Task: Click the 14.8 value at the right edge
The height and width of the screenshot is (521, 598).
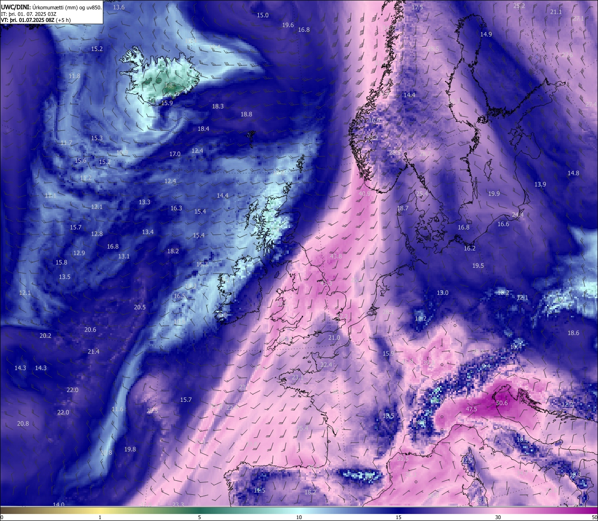Action: point(573,173)
